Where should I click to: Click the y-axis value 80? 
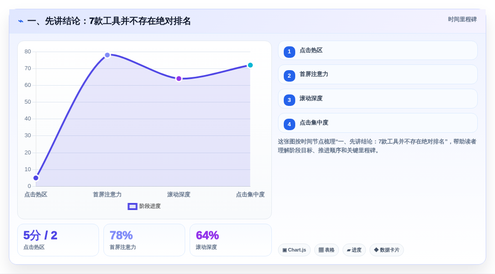tap(28, 52)
